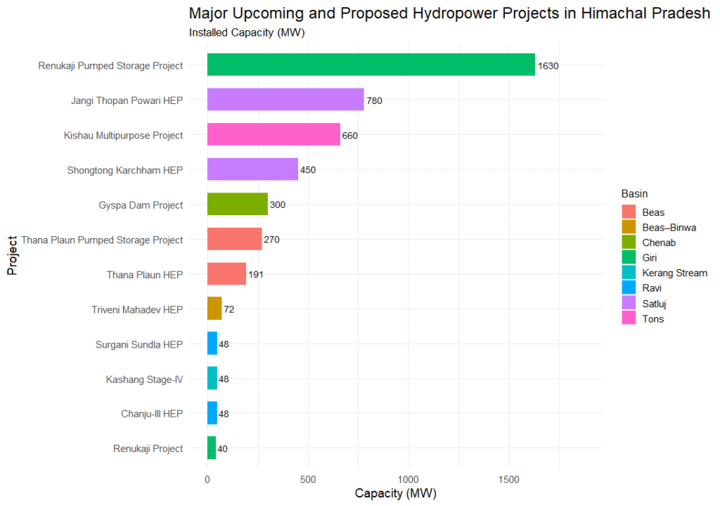The image size is (720, 506).
Task: Click the Kerang Stream legend swatch
Action: coord(629,273)
